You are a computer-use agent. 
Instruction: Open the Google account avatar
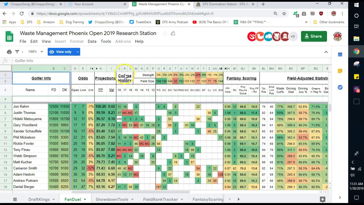(x=337, y=36)
